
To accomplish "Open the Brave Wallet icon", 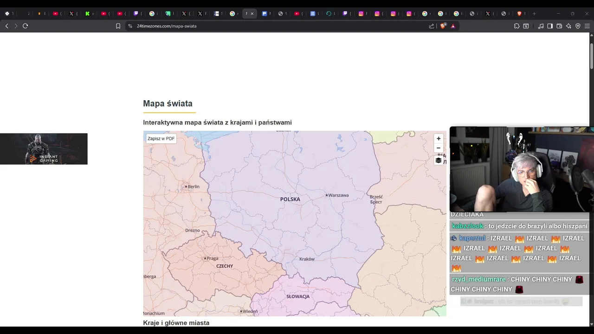I will click(x=559, y=26).
